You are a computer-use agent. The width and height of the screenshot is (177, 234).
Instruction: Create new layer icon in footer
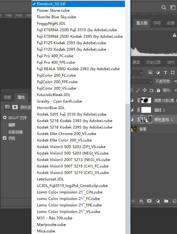(174, 201)
